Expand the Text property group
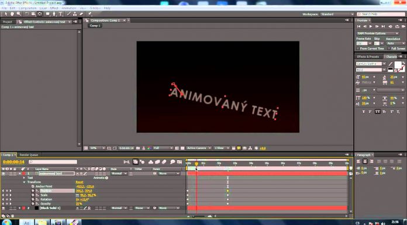The image size is (407, 225). pos(24,178)
